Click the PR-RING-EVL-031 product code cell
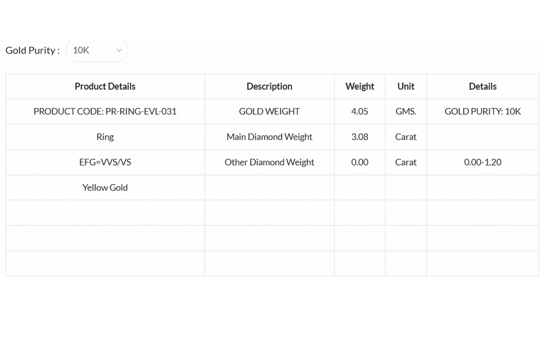541x362 pixels. [x=105, y=111]
